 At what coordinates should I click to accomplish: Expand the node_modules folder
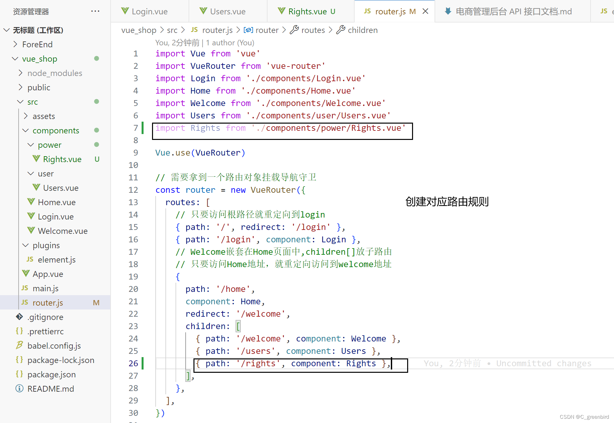[x=21, y=73]
